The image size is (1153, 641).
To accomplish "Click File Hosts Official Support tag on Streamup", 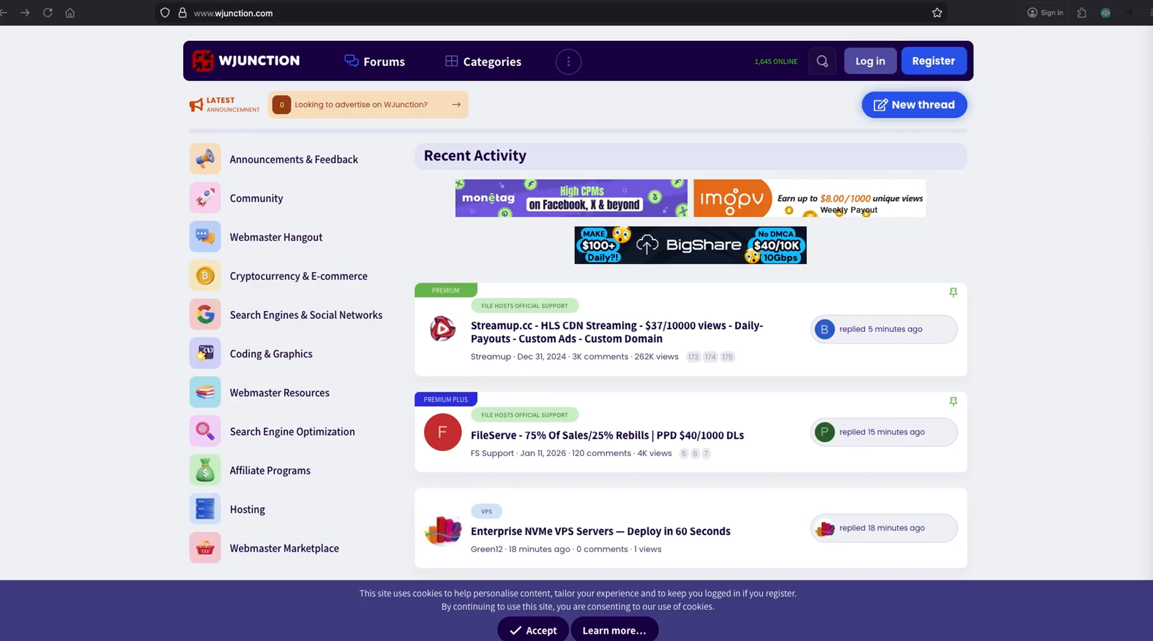I will click(x=524, y=305).
